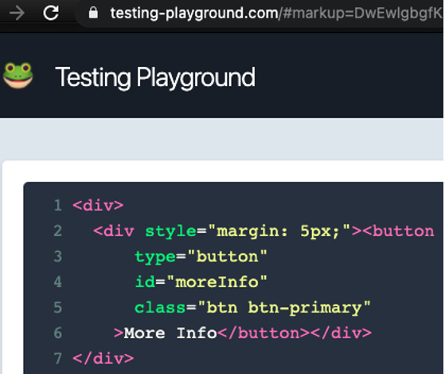Click the class attribute name on line 5
The width and height of the screenshot is (445, 374).
pyautogui.click(x=160, y=308)
